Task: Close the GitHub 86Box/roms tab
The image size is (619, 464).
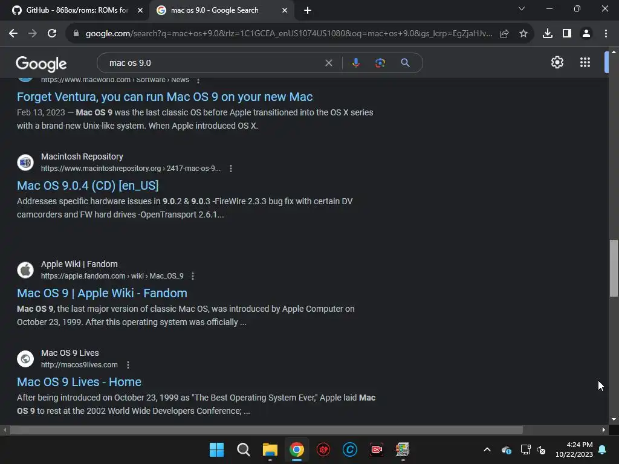Action: [x=140, y=10]
